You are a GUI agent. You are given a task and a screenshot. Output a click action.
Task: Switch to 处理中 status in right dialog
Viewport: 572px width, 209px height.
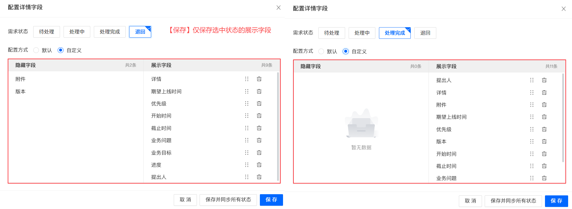point(362,33)
